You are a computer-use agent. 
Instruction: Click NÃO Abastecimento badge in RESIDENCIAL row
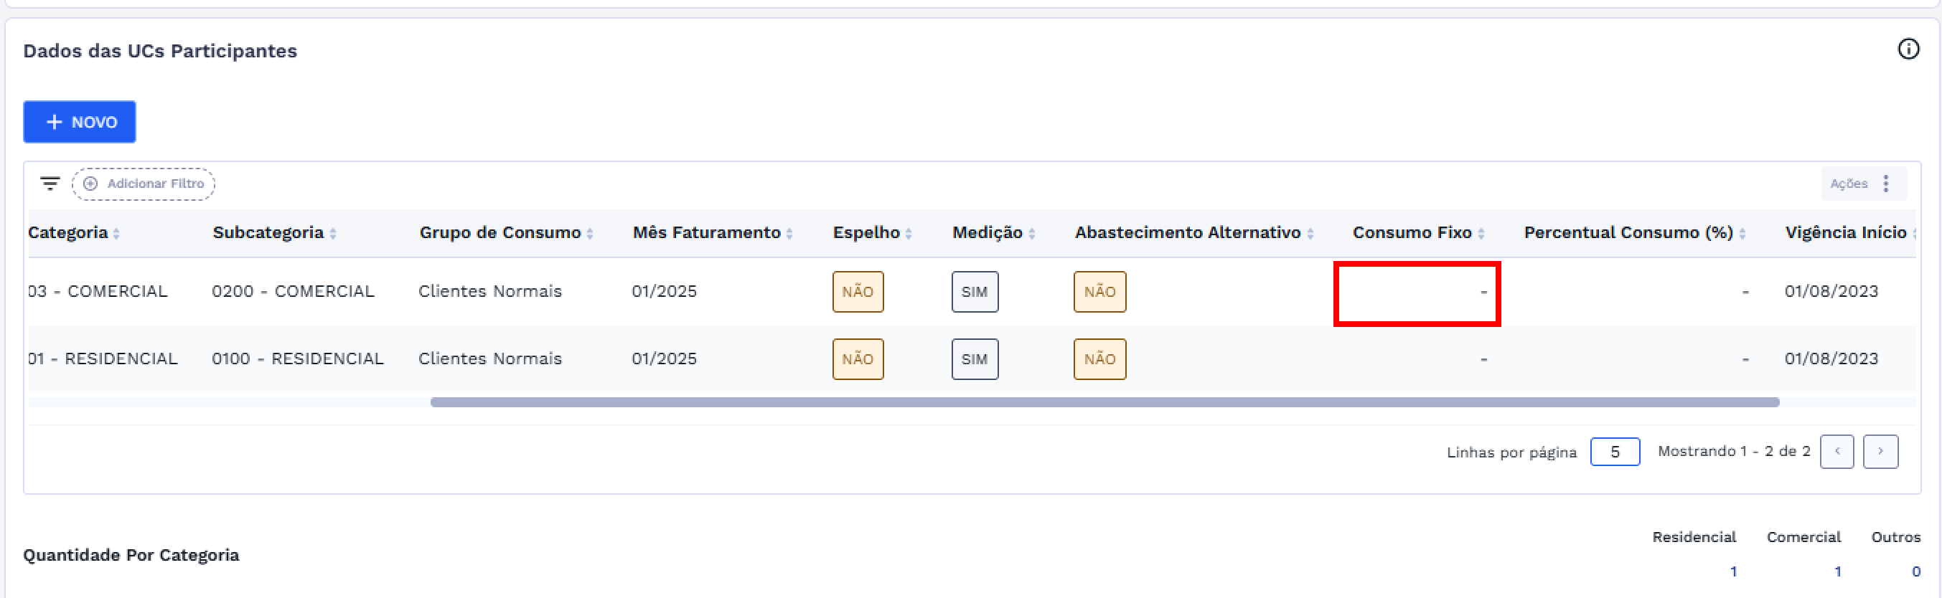tap(1099, 359)
